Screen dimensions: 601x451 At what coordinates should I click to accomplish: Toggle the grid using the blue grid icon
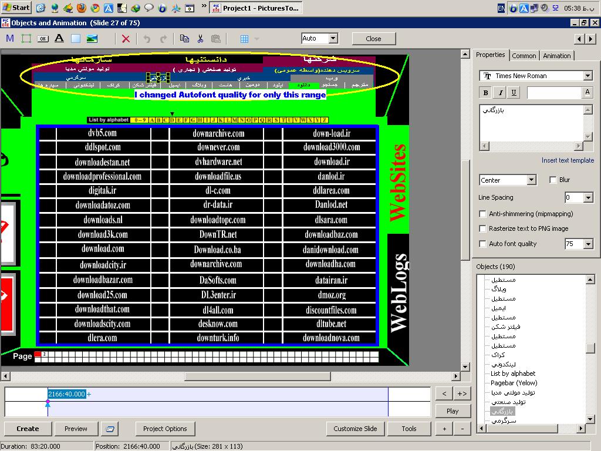(244, 38)
